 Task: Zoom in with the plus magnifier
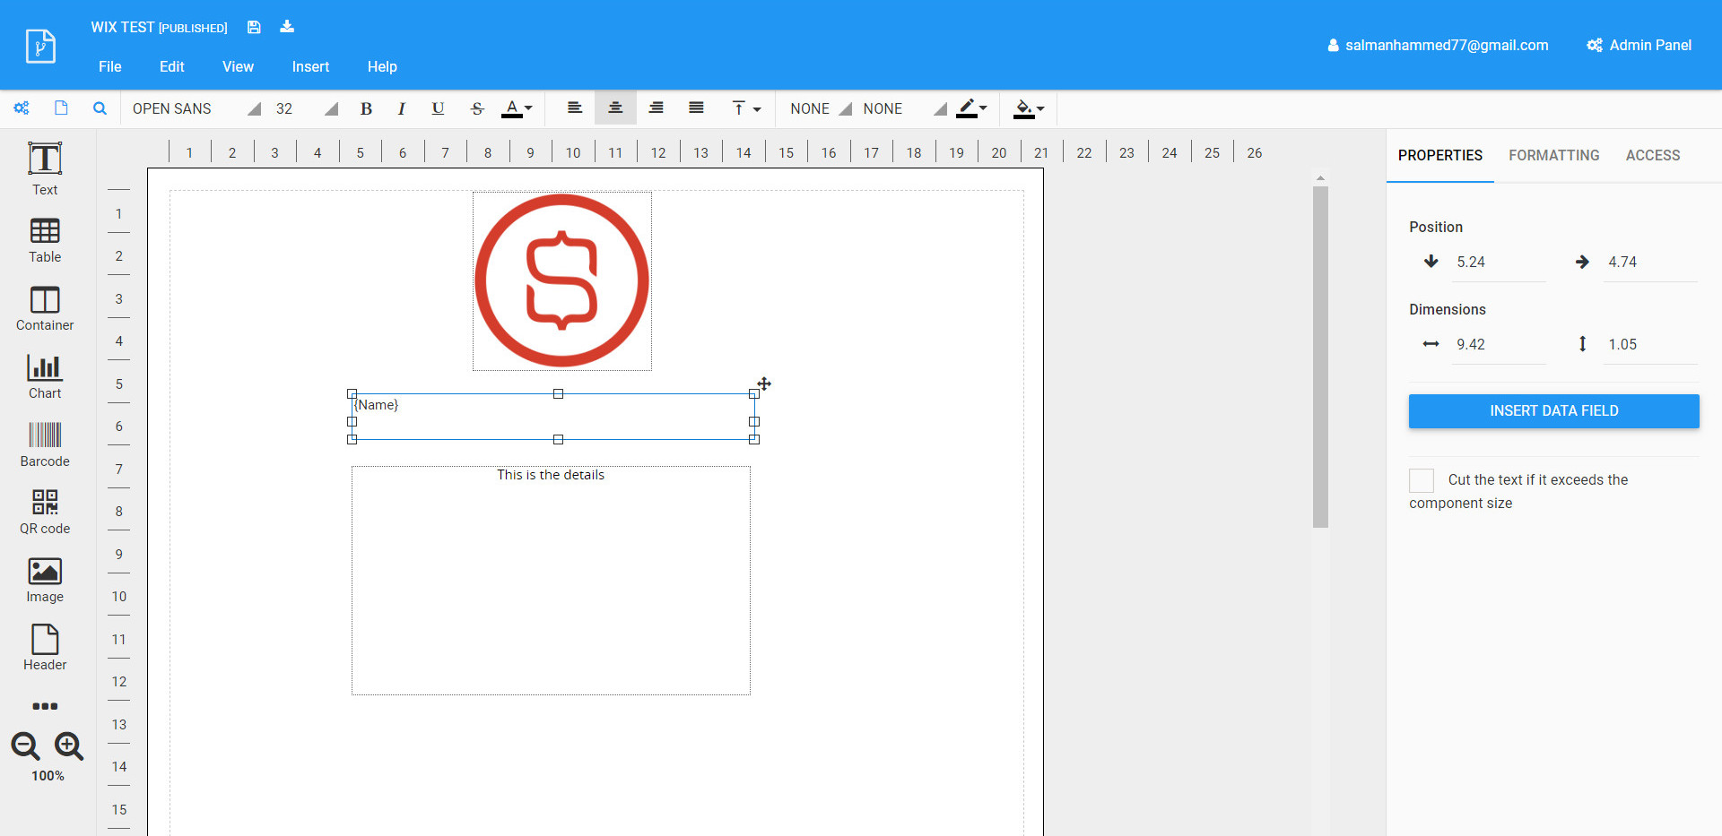[69, 746]
